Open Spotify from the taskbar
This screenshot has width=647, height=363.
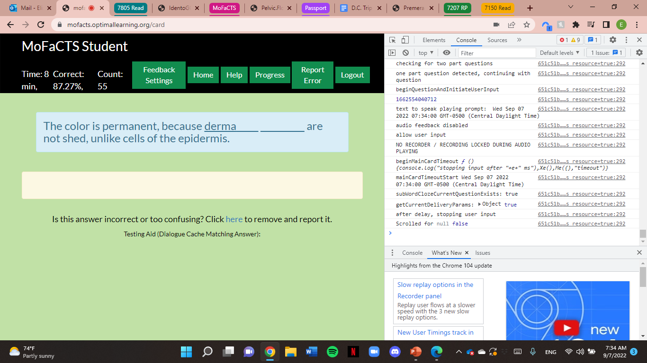tap(332, 352)
